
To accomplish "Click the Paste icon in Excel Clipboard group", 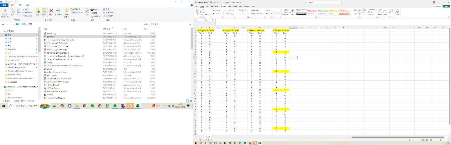I will 198,10.
